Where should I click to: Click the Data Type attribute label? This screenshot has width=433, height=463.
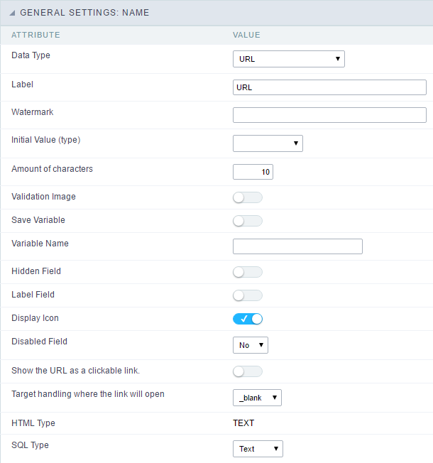(31, 55)
